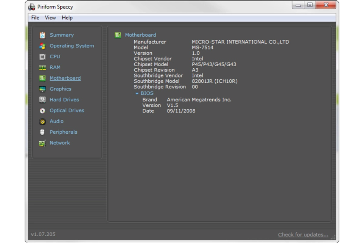This screenshot has width=364, height=243.
Task: Click the Audio speaker icon
Action: (x=42, y=122)
